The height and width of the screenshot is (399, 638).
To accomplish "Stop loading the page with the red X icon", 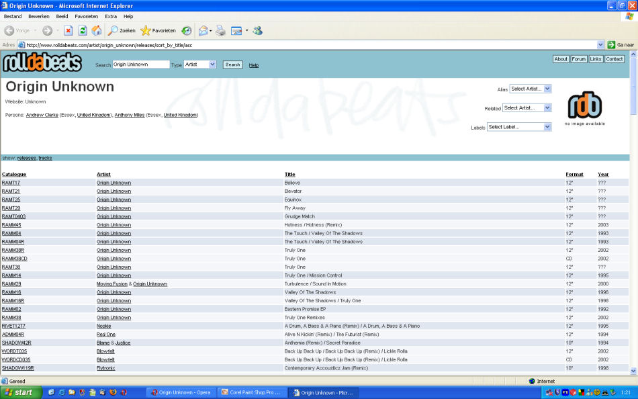I will pos(69,30).
